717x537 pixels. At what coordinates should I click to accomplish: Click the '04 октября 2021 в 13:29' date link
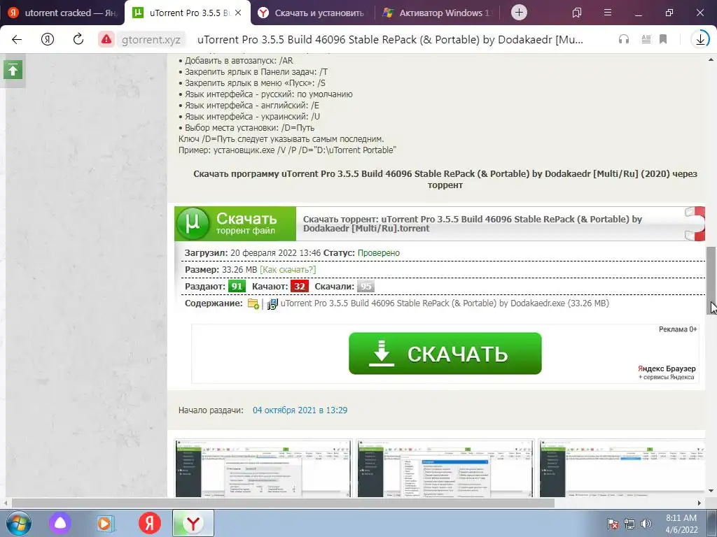click(x=300, y=410)
